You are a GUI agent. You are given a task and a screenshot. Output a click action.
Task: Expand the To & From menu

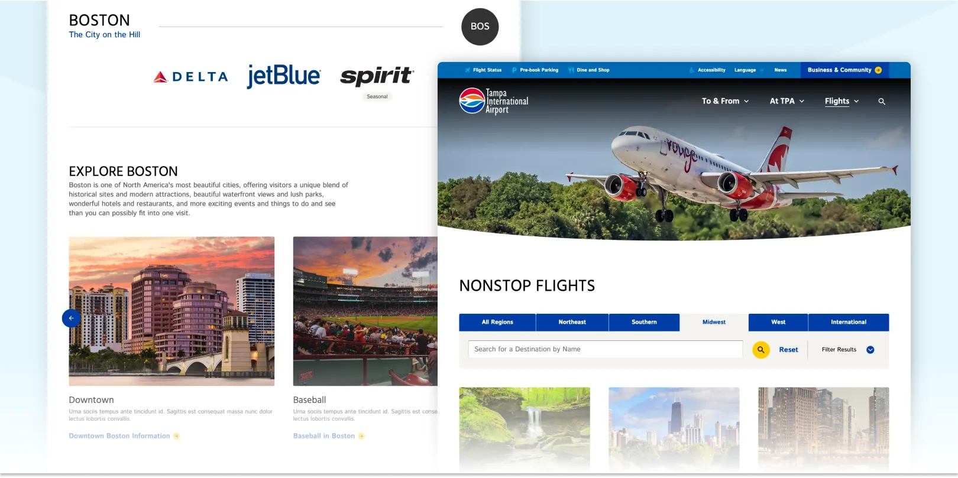726,101
